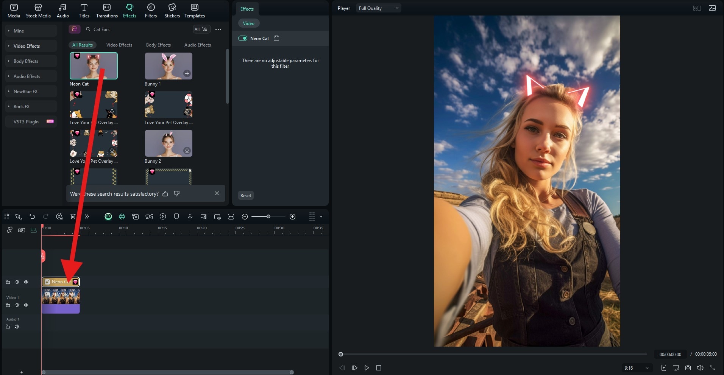The image size is (724, 375).
Task: Click the Reset button
Action: pyautogui.click(x=246, y=196)
